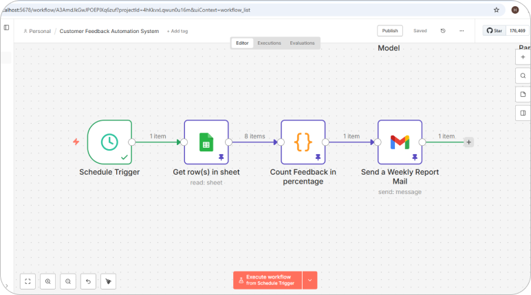Screen dimensions: 531x295
Task: Open workflow version history
Action: click(x=443, y=31)
